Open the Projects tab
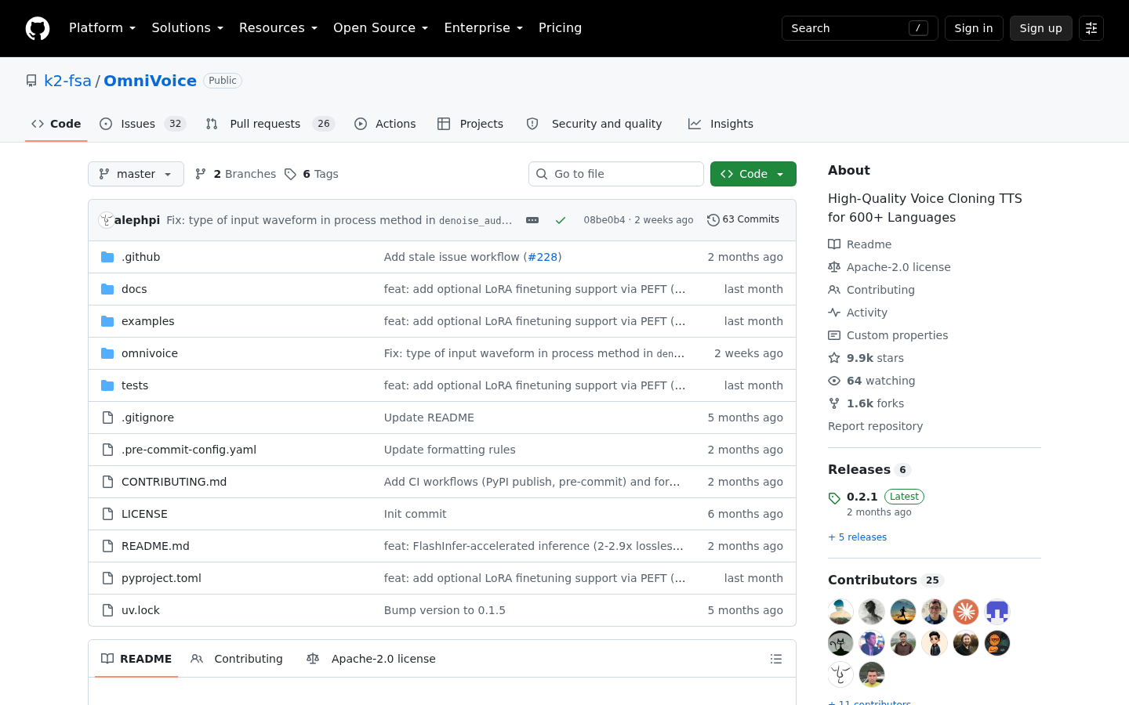This screenshot has width=1129, height=705. (x=470, y=124)
